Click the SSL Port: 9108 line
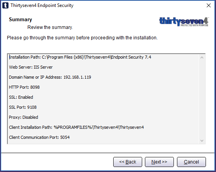 pos(23,107)
